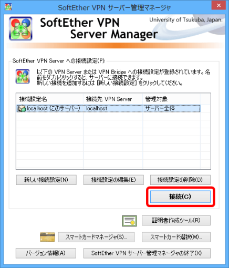Viewport: 229px width, 268px height.
Task: Close the server manager window
Action: 218,6
